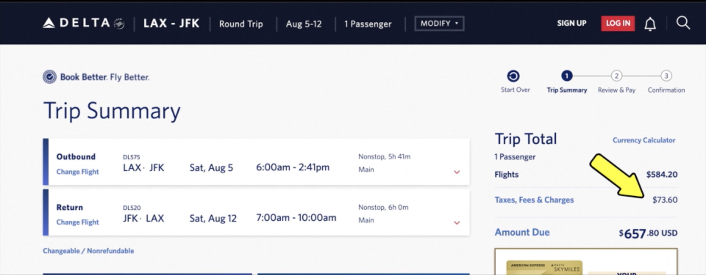Click the Amount Due label

click(x=522, y=232)
